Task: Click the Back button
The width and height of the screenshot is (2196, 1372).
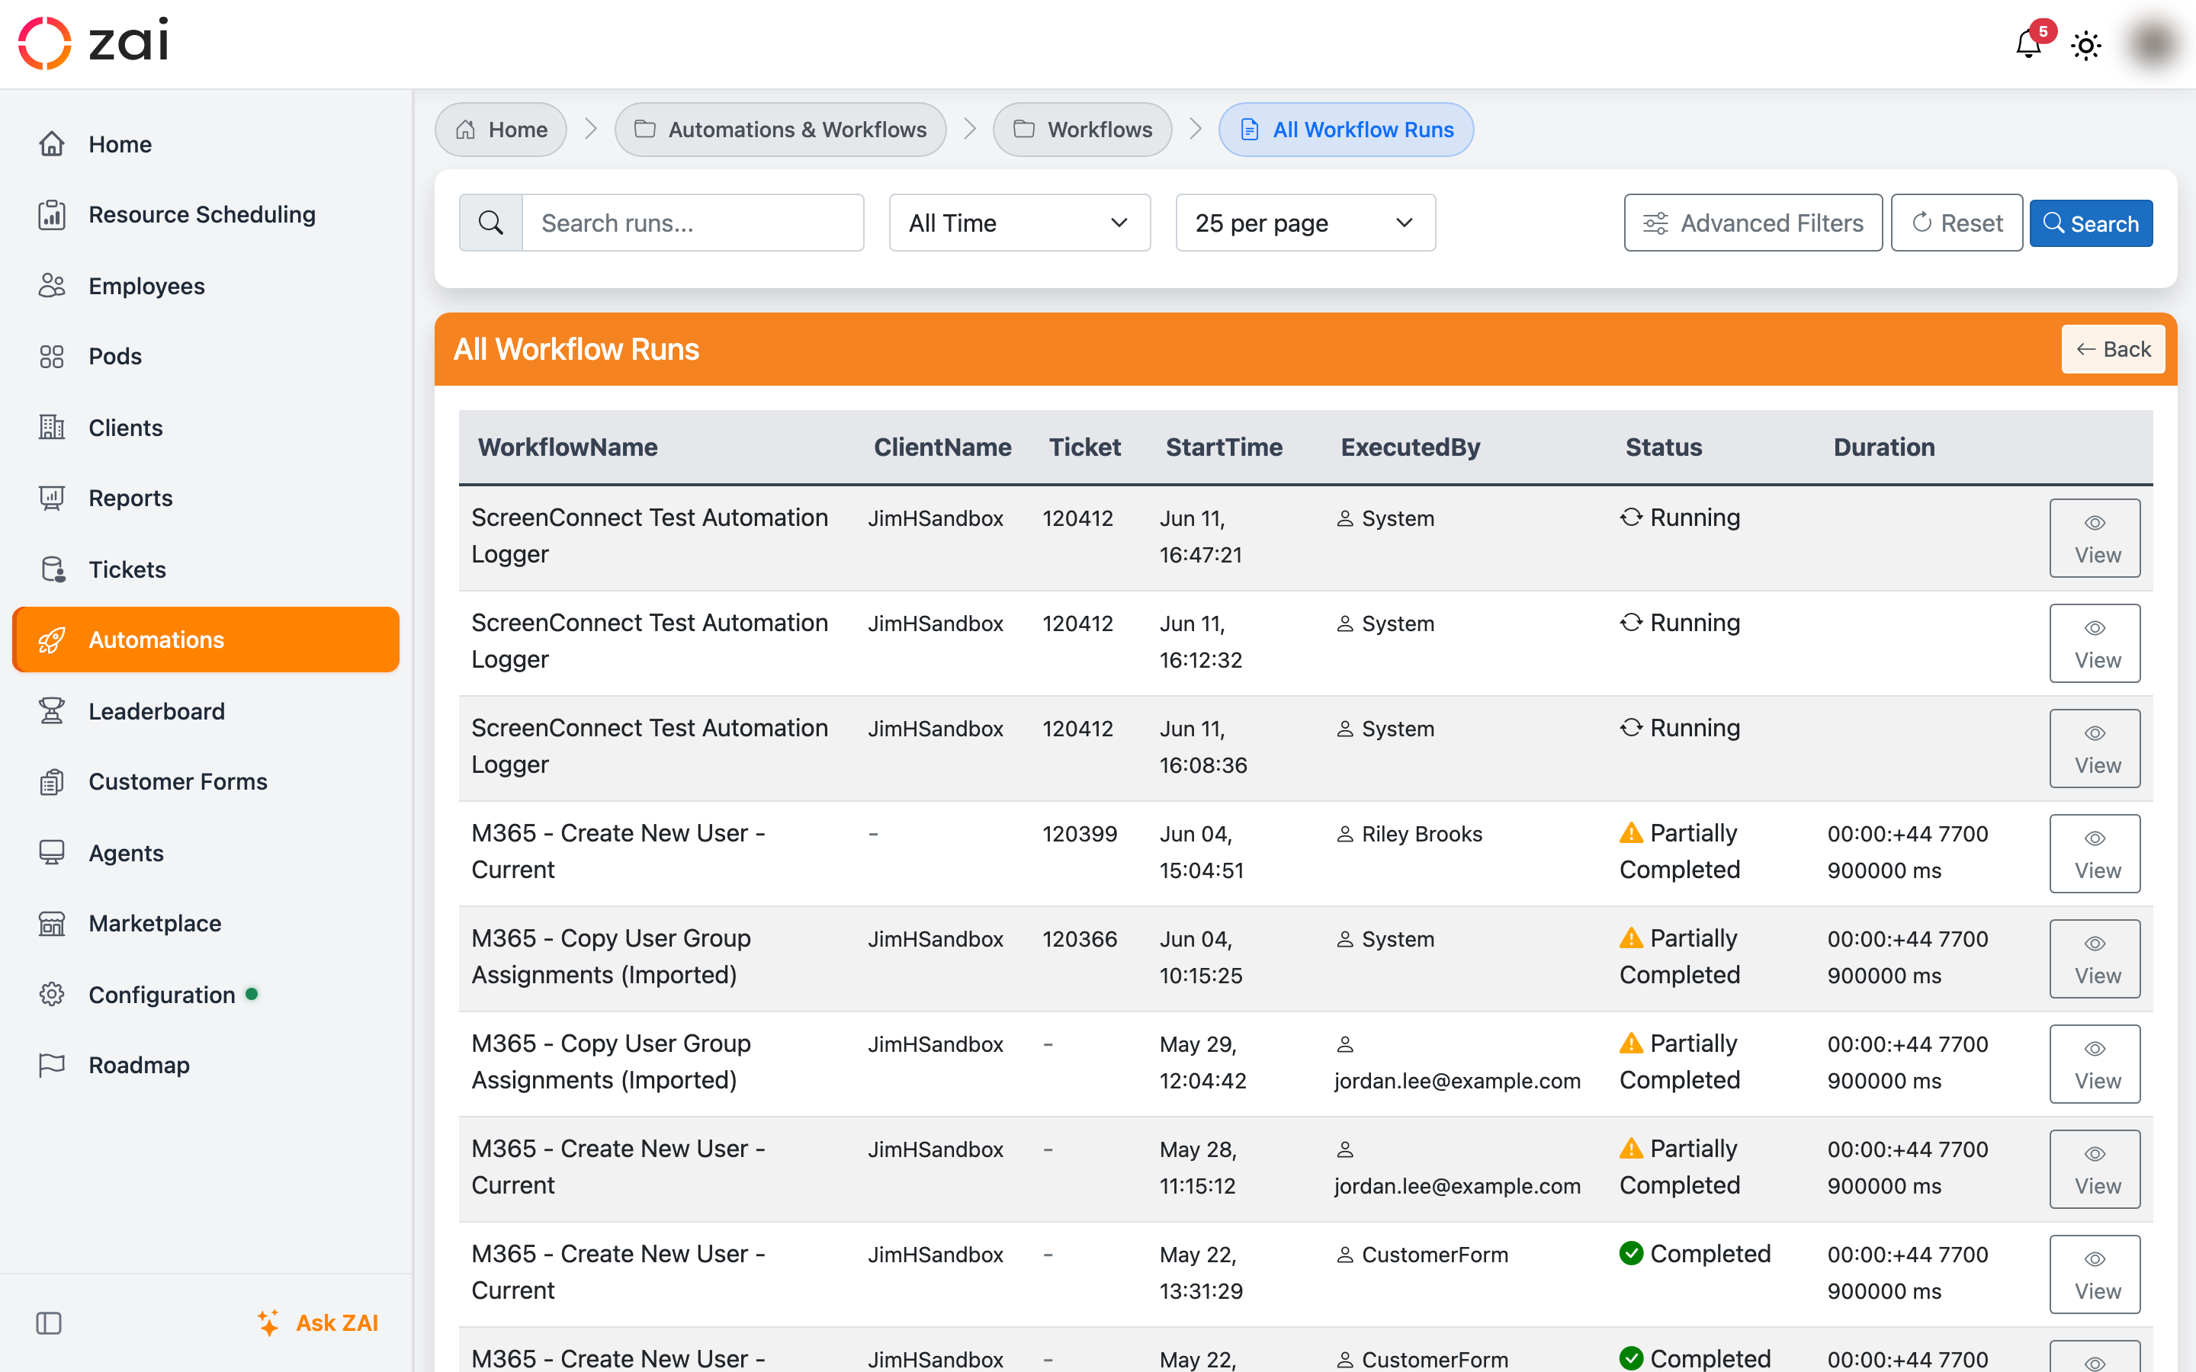Action: click(x=2113, y=349)
